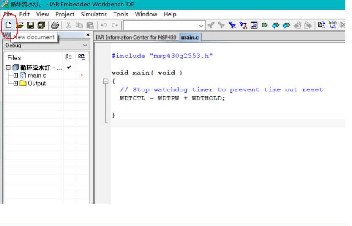Viewport: 352px width, 226px height.
Task: Click the "void main( void )" line
Action: click(x=147, y=73)
